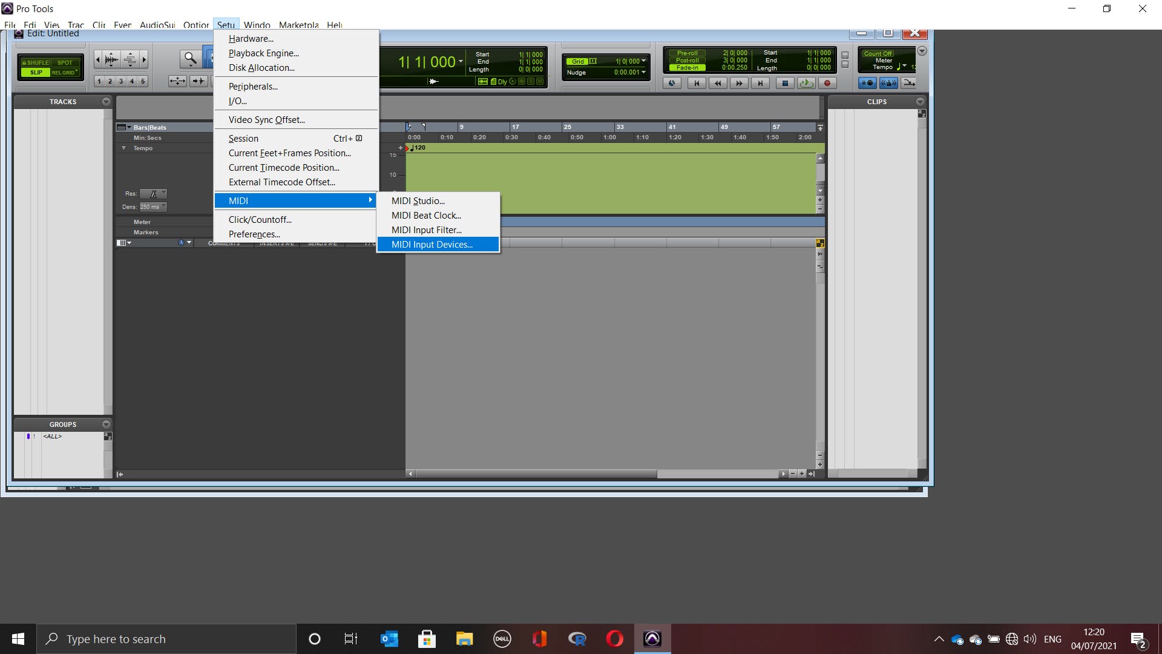Click the Rewind transport button

[x=718, y=84]
